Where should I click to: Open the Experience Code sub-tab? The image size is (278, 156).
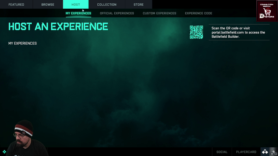tap(199, 13)
